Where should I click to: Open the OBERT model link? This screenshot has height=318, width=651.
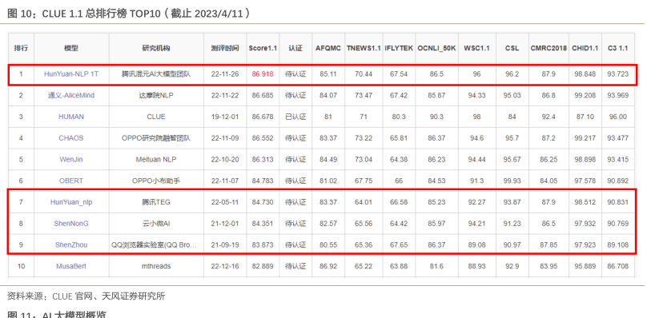tap(71, 181)
